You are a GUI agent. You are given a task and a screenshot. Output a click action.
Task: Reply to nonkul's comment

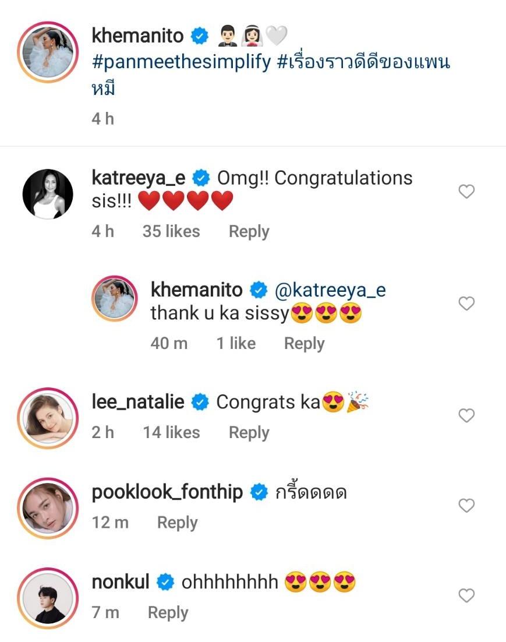[x=168, y=613]
